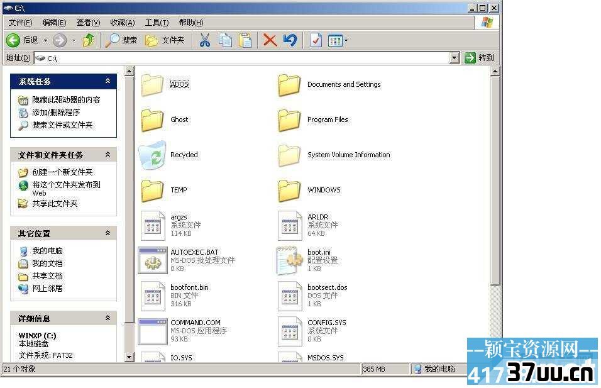Viewport: 601px width, 388px height.
Task: Select the TEMP folder icon
Action: [153, 190]
